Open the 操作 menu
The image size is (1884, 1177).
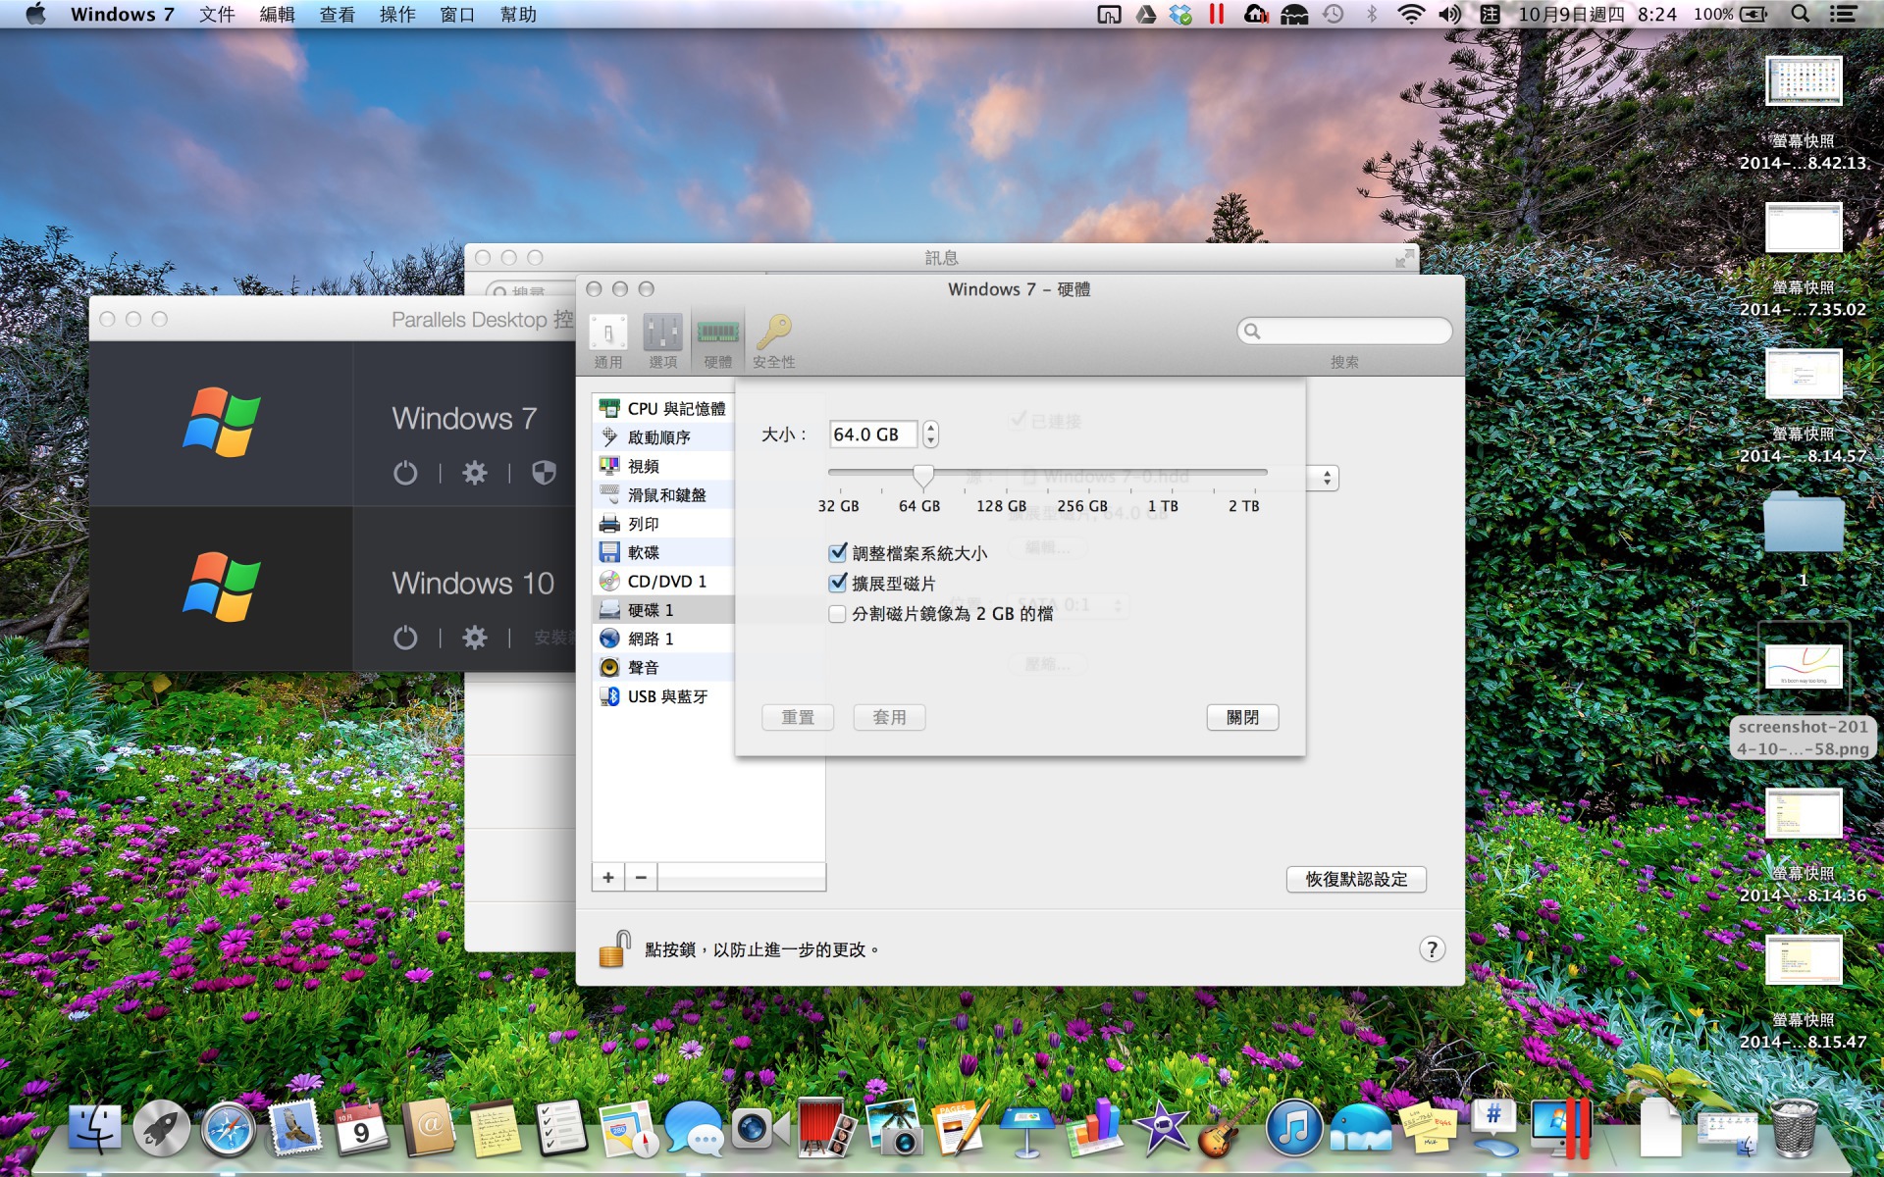click(x=397, y=14)
